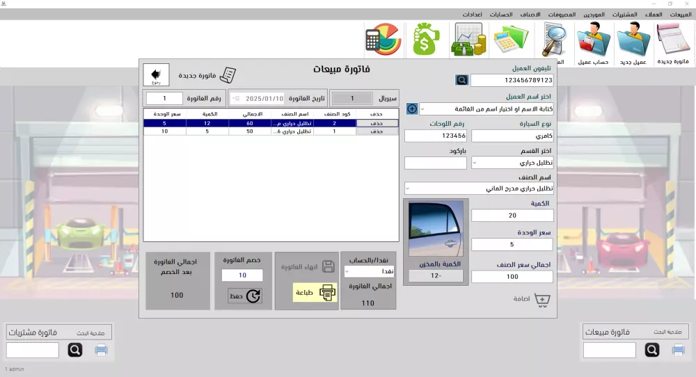
Task: Open the المصروفات menu
Action: 562,15
